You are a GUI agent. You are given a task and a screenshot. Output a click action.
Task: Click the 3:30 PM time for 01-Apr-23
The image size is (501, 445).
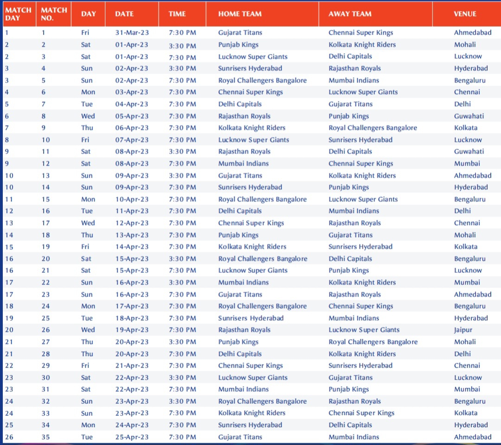[x=182, y=46]
